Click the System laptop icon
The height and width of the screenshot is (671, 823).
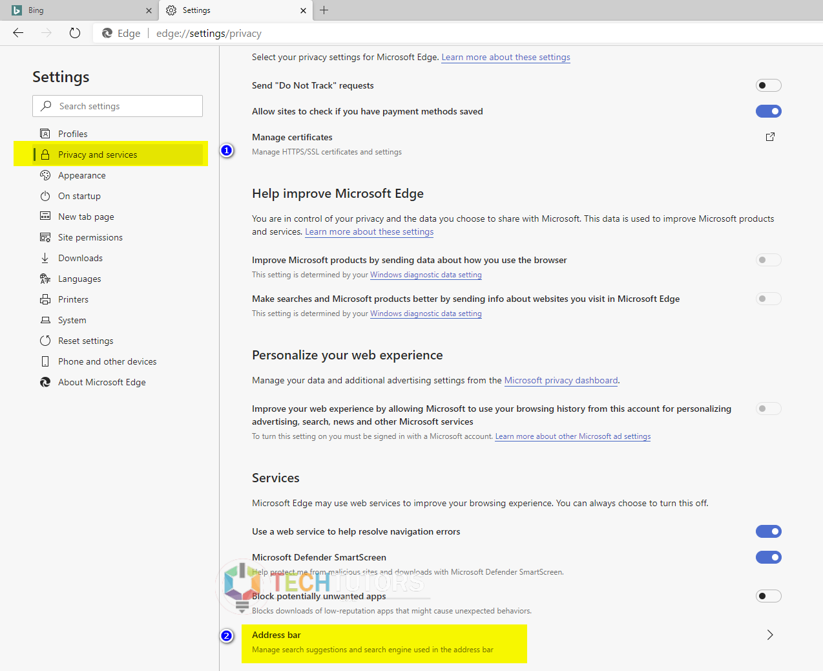45,320
